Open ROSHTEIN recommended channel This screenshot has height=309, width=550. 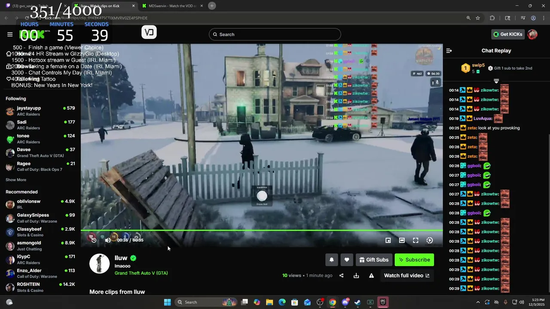[40, 287]
